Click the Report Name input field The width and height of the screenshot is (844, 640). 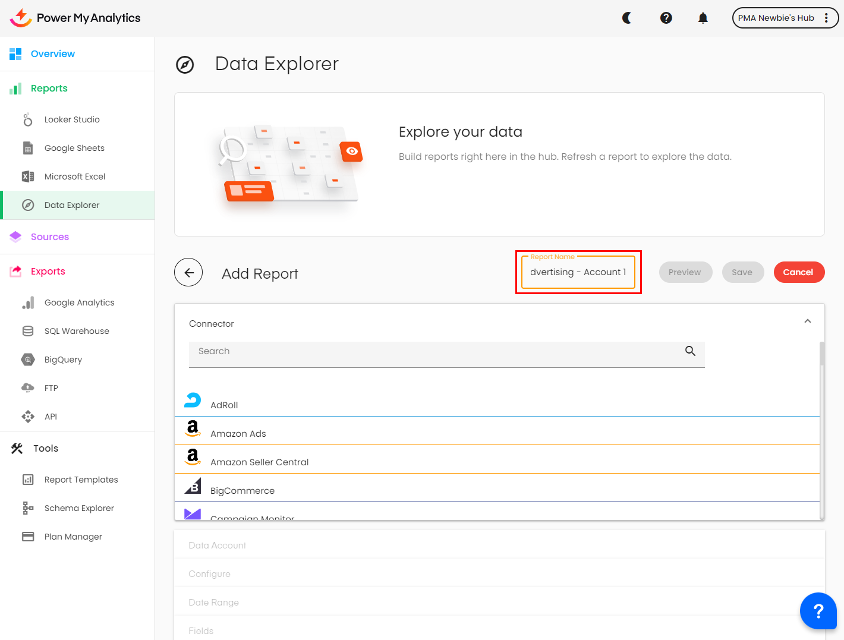click(578, 272)
